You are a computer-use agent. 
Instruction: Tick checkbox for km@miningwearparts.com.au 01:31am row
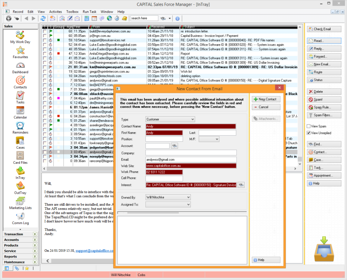pos(45,67)
